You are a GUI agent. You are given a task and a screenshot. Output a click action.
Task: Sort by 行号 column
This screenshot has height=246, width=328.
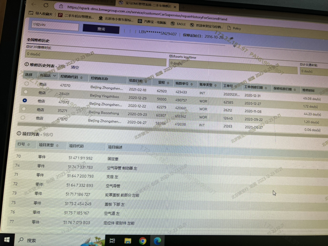coord(29,145)
